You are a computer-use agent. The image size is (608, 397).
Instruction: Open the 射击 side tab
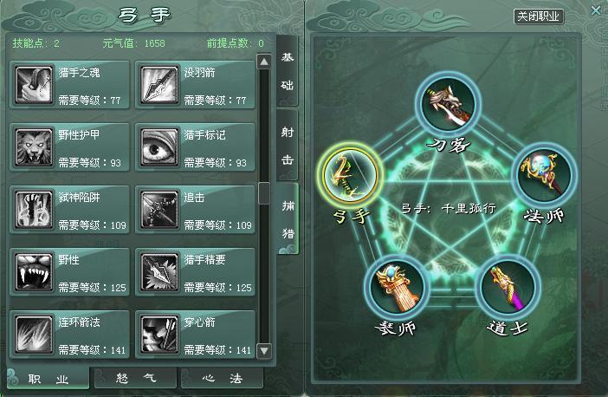tap(288, 146)
